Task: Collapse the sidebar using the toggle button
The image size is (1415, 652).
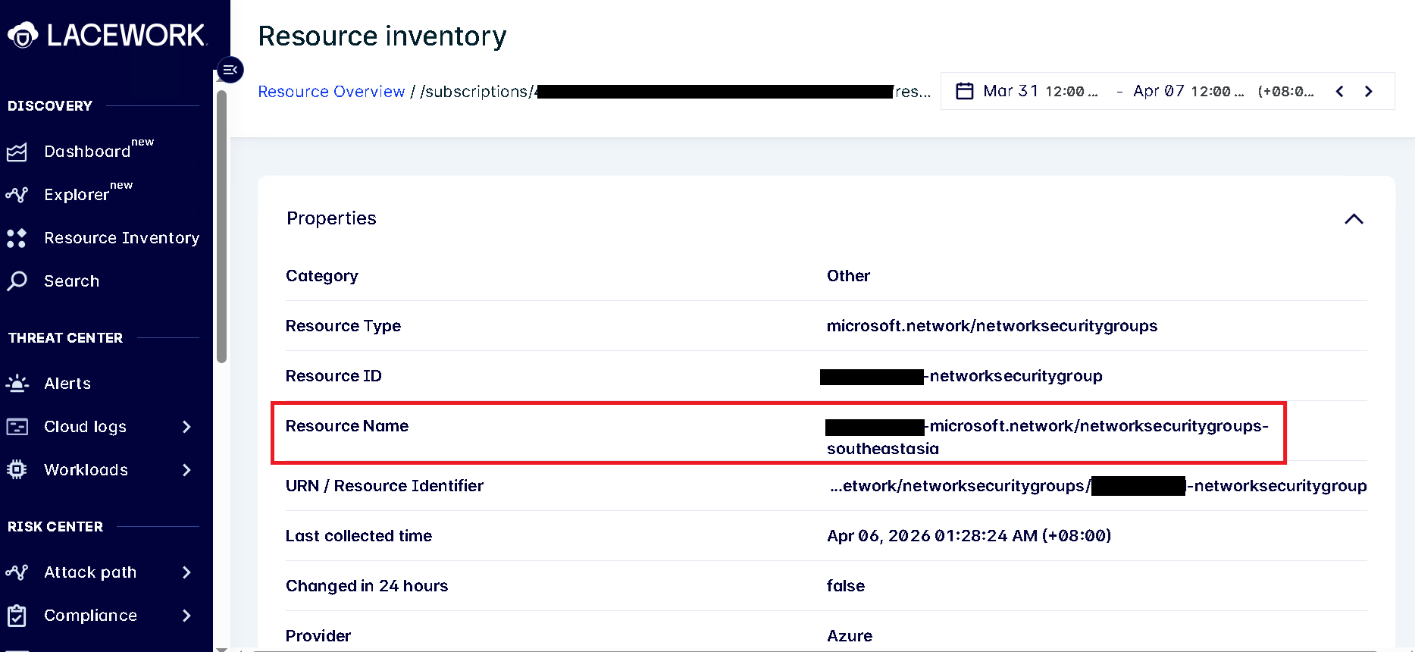Action: [230, 70]
